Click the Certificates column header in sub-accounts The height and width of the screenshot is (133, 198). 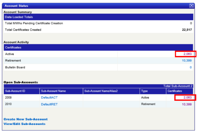180,91
